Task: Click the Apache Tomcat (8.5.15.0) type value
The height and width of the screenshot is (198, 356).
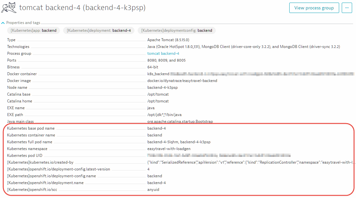Action: (x=168, y=40)
